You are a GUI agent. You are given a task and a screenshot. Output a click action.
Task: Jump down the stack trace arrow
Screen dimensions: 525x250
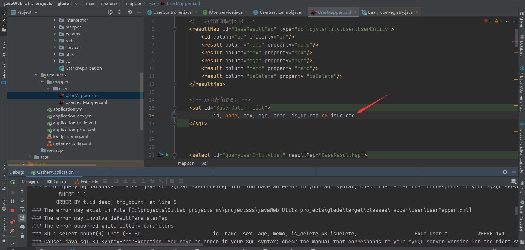[x=22, y=200]
